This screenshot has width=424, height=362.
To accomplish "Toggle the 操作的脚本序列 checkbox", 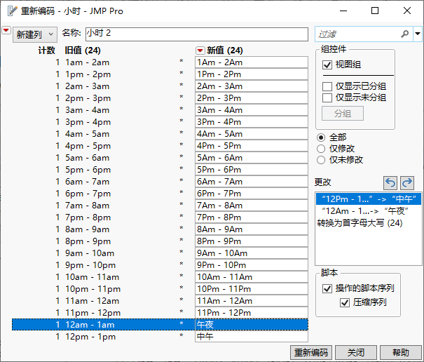I will (x=327, y=288).
